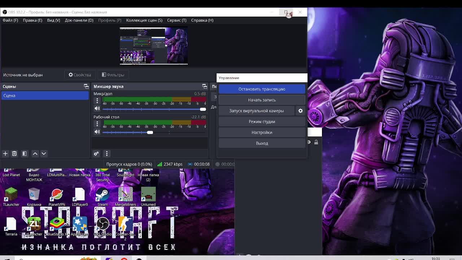Image resolution: width=462 pixels, height=260 pixels.
Task: Pop out the Сцены dock panel
Action: (86, 86)
